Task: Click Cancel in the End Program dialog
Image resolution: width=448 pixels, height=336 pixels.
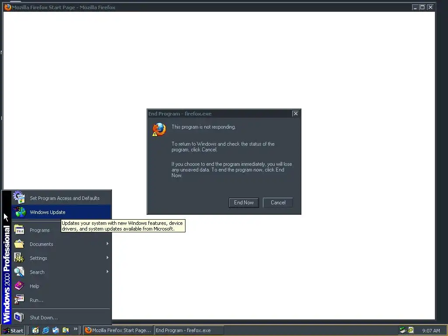Action: [x=278, y=203]
